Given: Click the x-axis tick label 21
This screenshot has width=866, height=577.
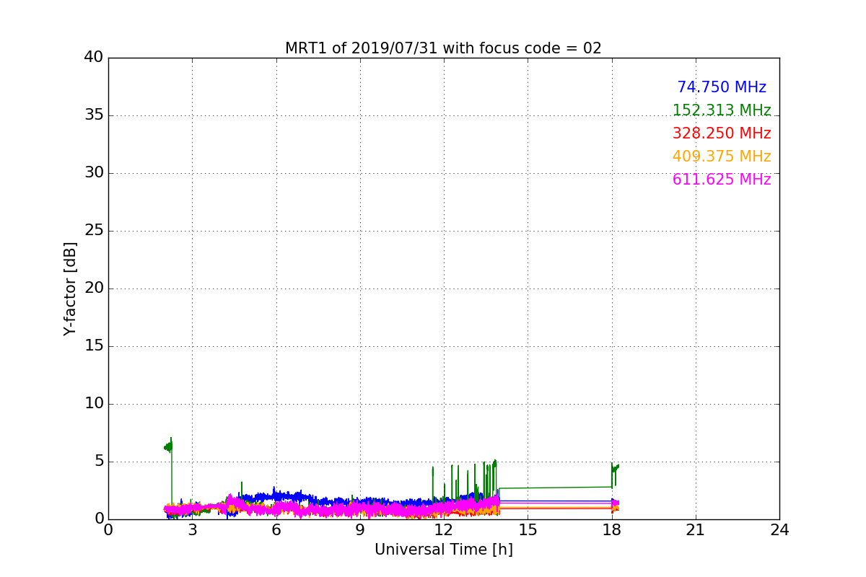Looking at the screenshot, I should tap(696, 530).
